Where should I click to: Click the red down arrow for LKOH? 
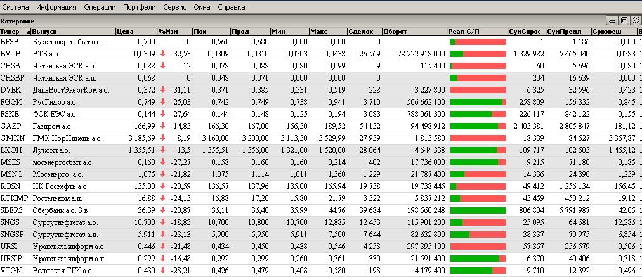pyautogui.click(x=162, y=150)
